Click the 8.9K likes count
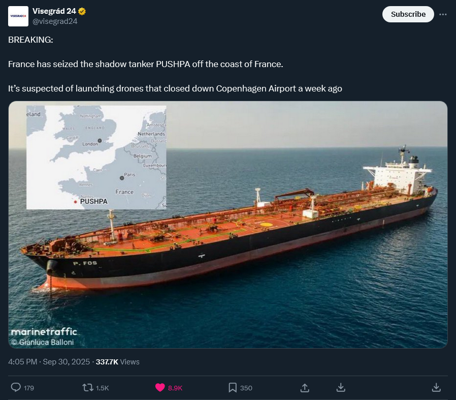The image size is (456, 400). point(175,388)
